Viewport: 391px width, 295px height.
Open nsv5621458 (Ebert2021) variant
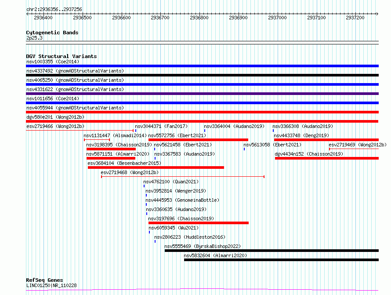pyautogui.click(x=183, y=145)
